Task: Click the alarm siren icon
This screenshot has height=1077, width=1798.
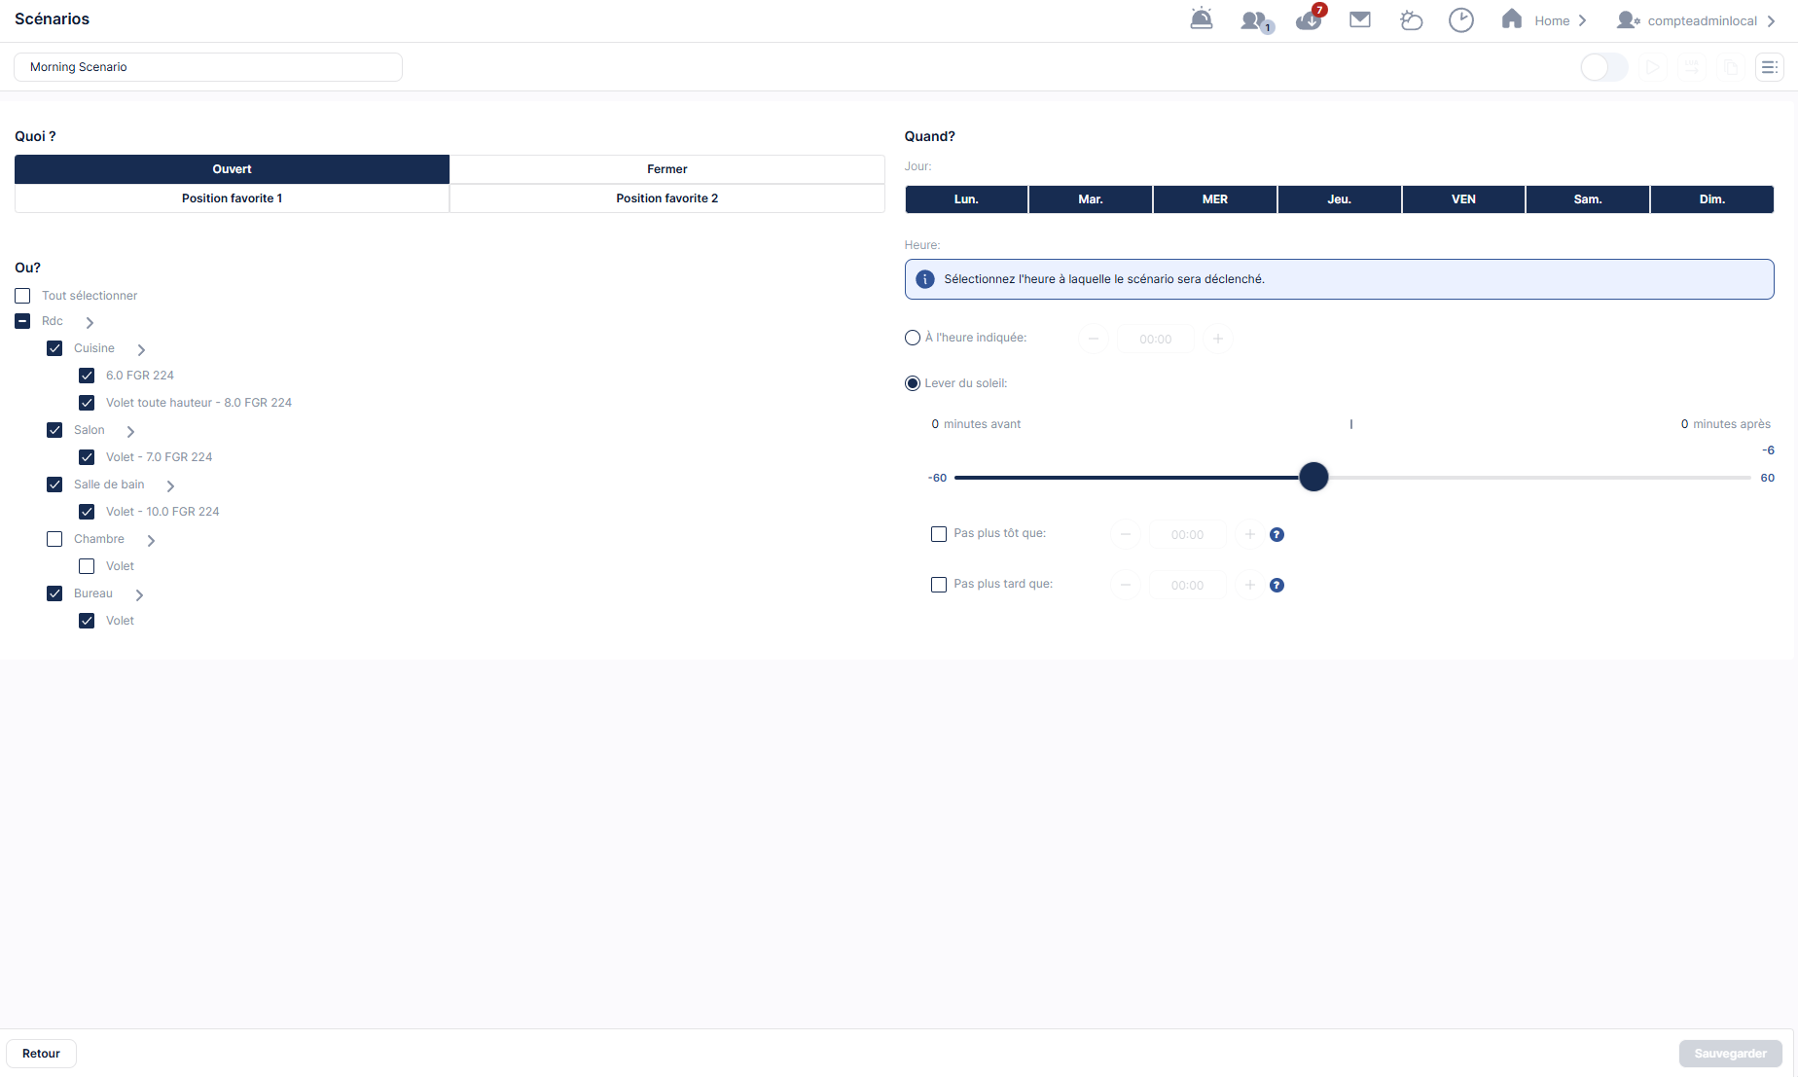Action: (x=1202, y=19)
